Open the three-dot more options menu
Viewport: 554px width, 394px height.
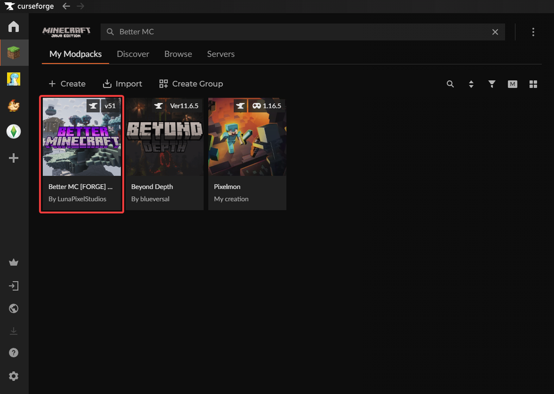point(533,32)
